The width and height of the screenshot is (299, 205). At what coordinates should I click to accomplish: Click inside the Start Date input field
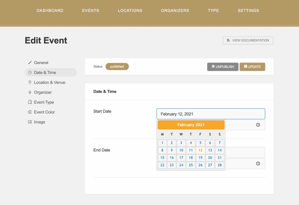tap(210, 114)
